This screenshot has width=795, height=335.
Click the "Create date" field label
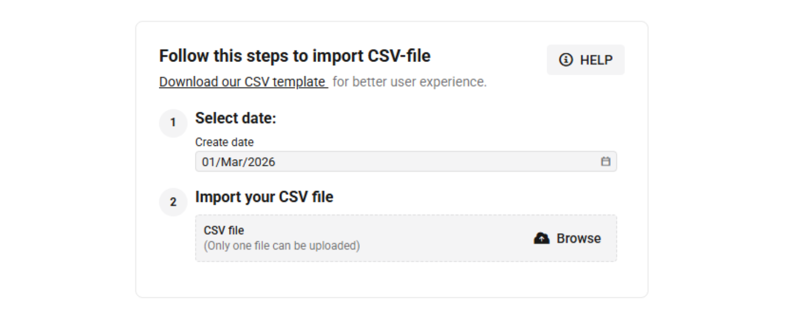coord(224,142)
